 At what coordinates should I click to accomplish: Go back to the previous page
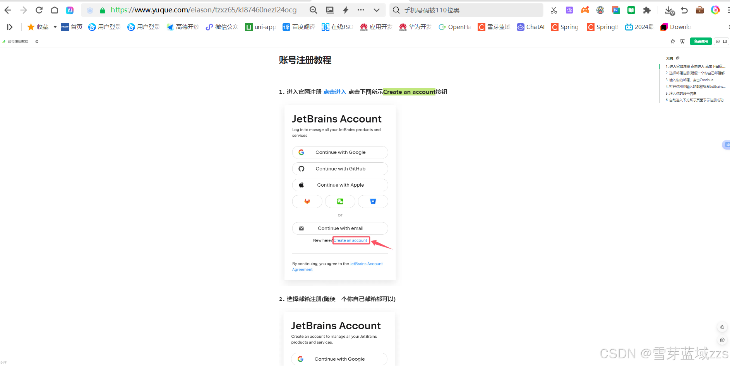[8, 10]
